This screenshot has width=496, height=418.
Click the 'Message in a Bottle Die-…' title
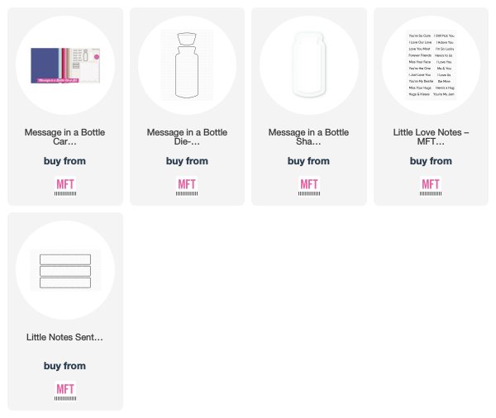(x=187, y=137)
